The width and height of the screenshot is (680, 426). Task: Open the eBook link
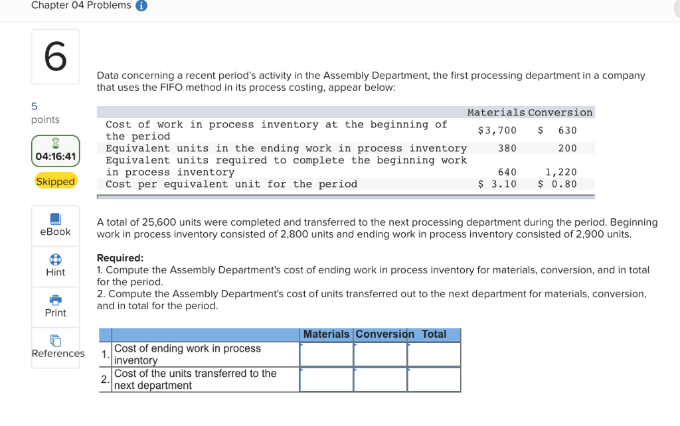click(x=55, y=232)
